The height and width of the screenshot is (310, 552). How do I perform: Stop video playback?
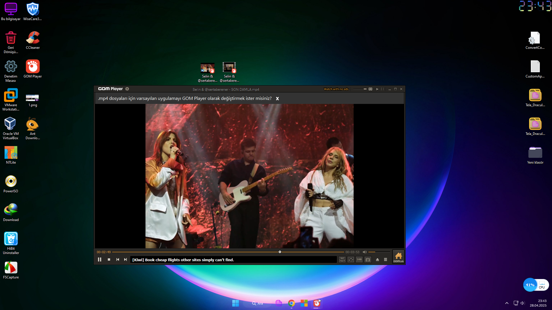(109, 259)
